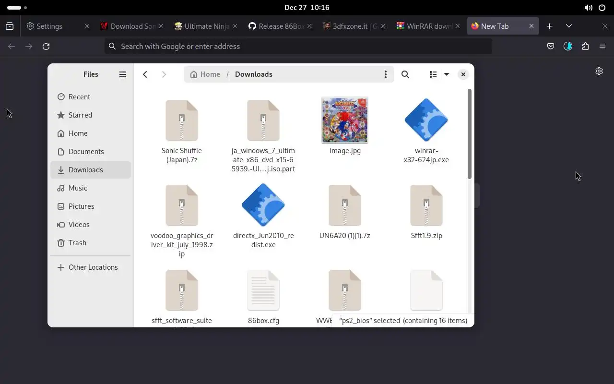Close the Files window

click(x=463, y=74)
